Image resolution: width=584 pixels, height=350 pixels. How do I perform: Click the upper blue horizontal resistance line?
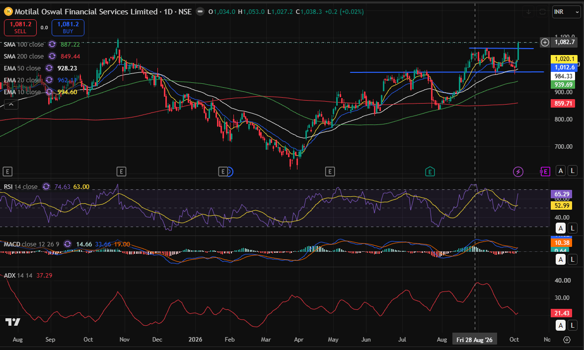pos(501,49)
